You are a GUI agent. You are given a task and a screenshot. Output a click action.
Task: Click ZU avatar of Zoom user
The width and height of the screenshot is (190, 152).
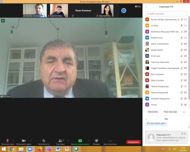(x=147, y=56)
